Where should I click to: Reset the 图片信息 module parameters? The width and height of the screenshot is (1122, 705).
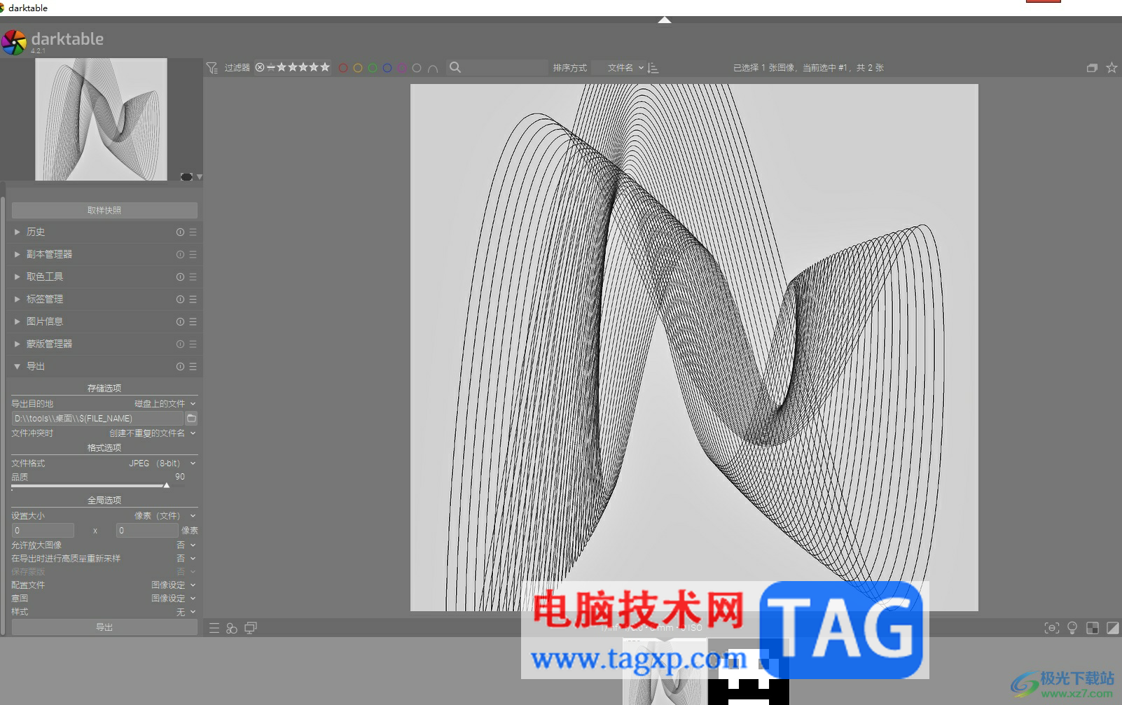coord(180,321)
